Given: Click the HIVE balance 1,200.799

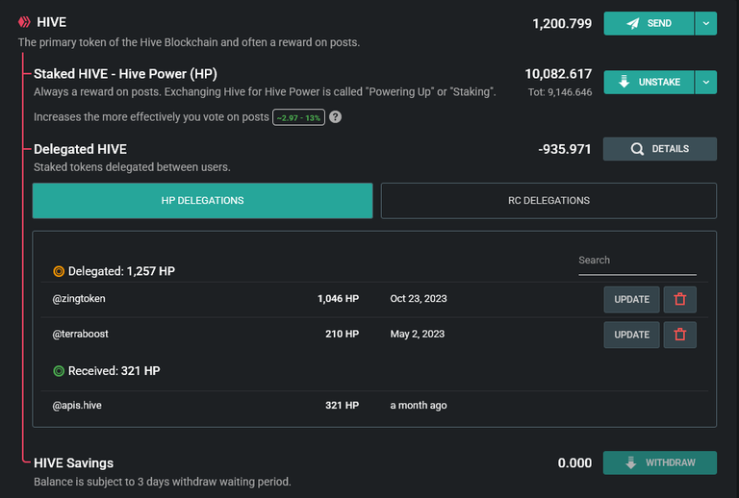Looking at the screenshot, I should coord(562,23).
